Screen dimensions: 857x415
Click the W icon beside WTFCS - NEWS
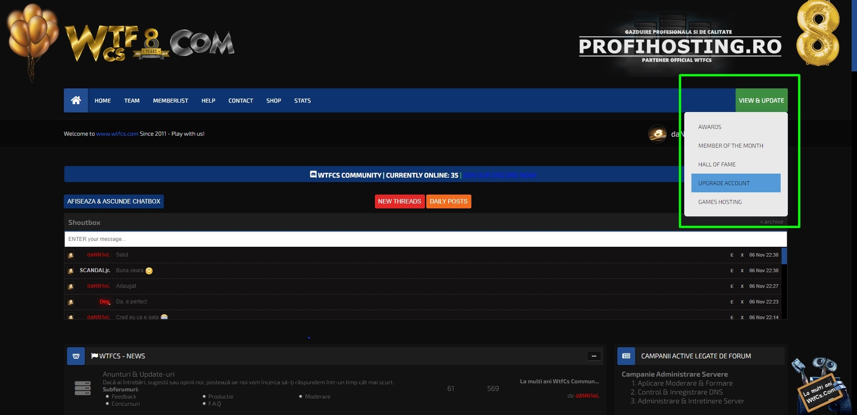point(76,356)
